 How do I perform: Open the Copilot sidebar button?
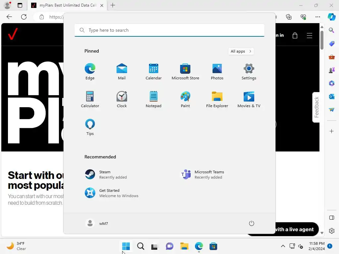pyautogui.click(x=332, y=17)
